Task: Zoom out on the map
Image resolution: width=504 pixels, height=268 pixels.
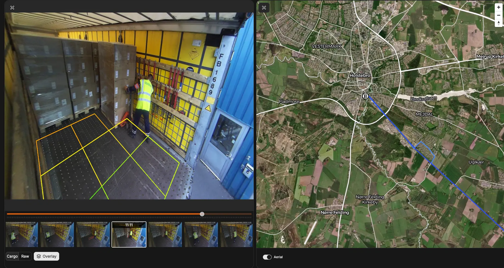Action: click(x=499, y=15)
